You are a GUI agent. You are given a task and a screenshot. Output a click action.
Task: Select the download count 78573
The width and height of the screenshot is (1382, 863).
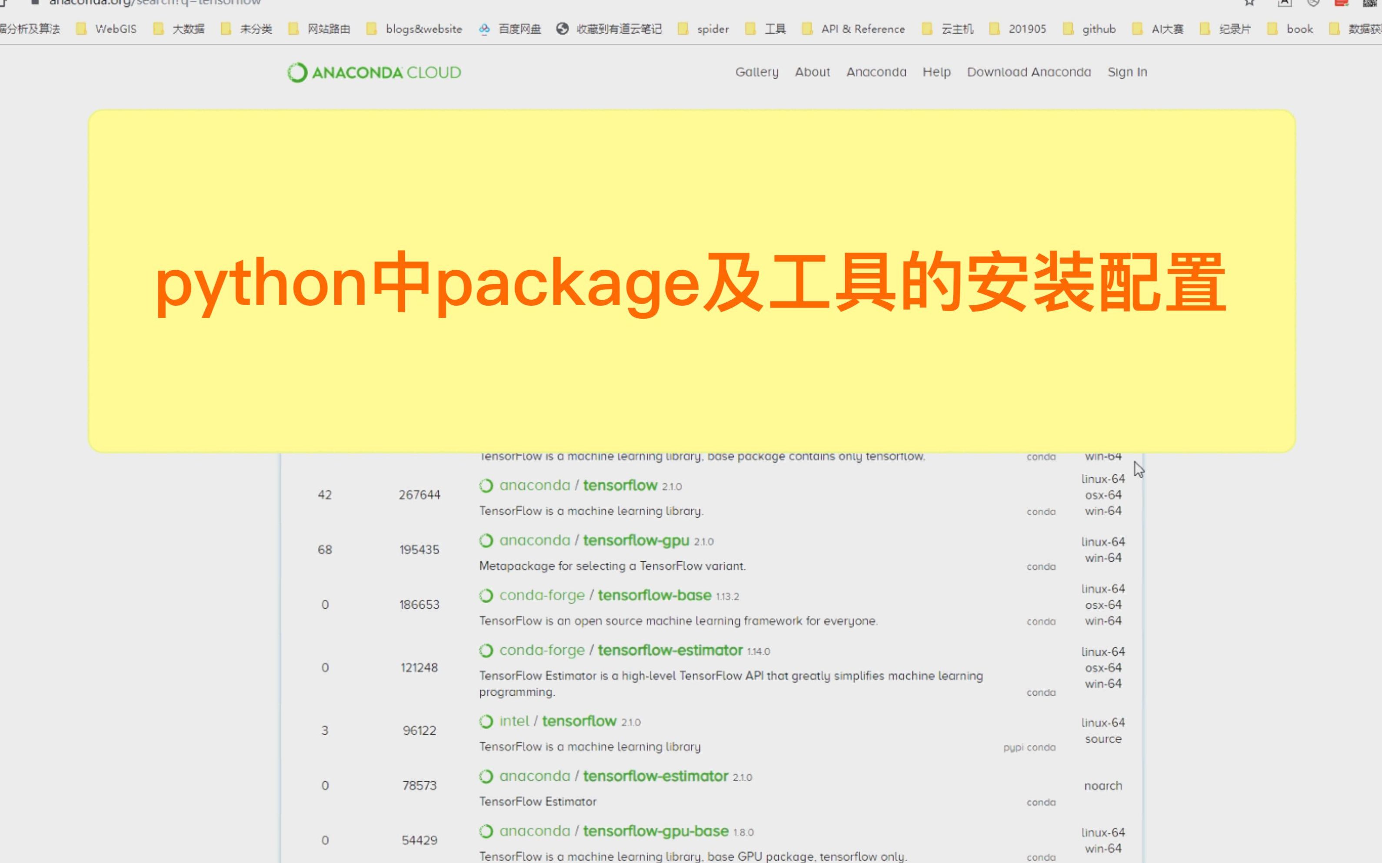pyautogui.click(x=420, y=785)
